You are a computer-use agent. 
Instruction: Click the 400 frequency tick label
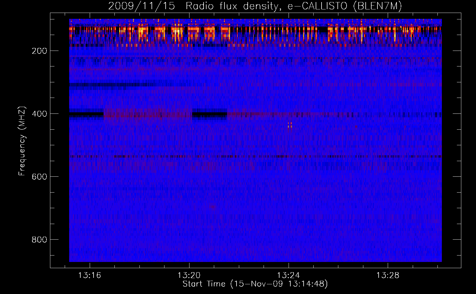pos(40,114)
